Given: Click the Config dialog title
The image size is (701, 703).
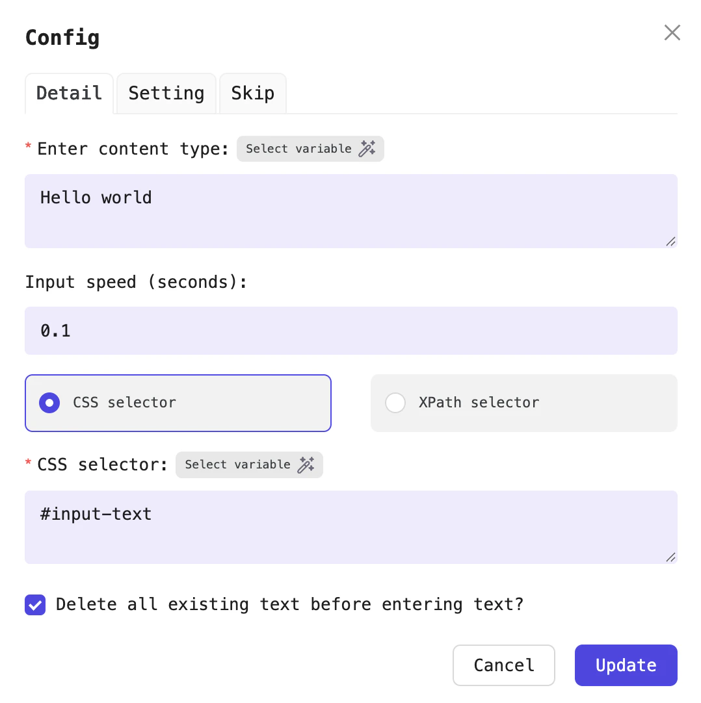Looking at the screenshot, I should pyautogui.click(x=62, y=38).
